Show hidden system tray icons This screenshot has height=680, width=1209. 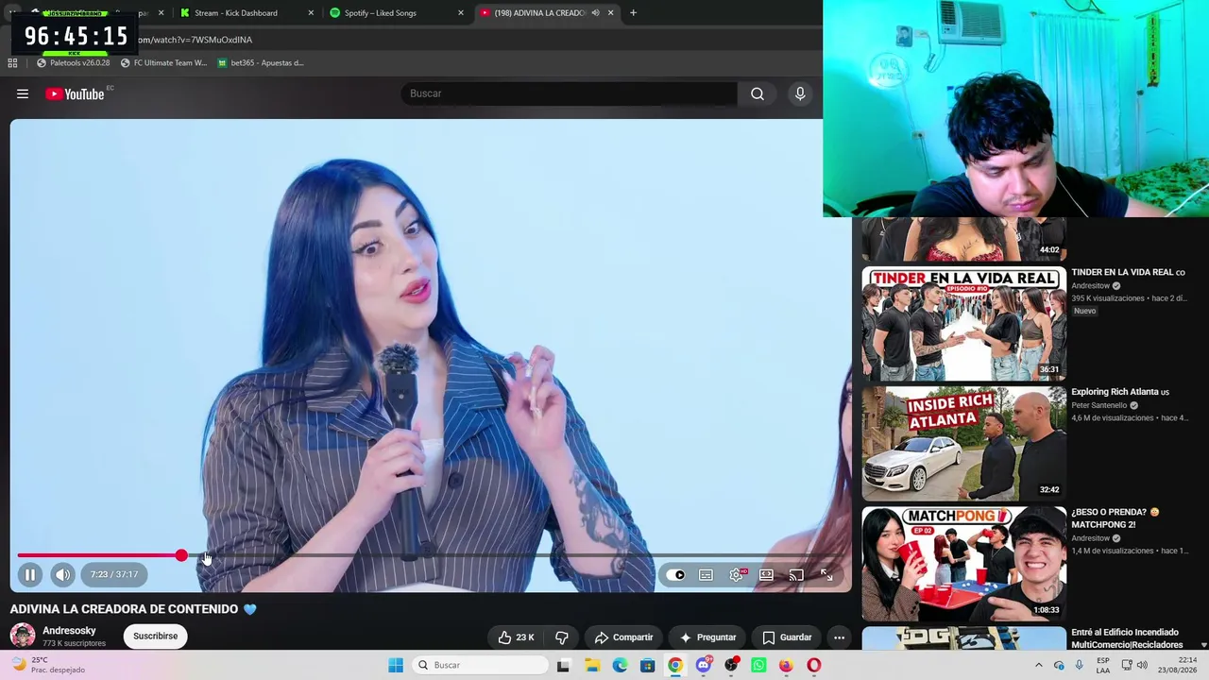coord(1038,665)
